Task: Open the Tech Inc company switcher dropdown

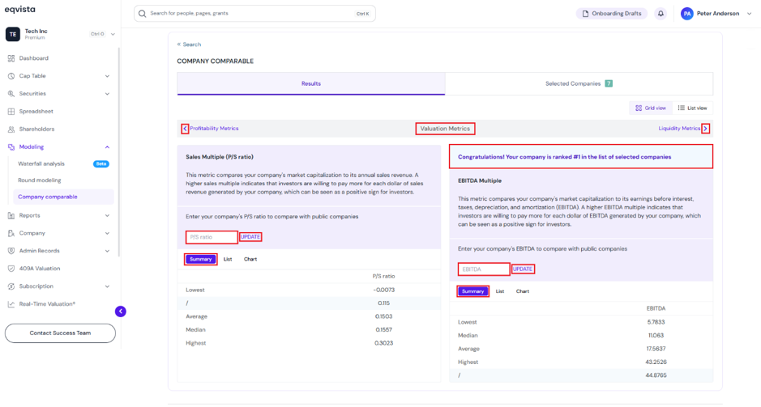Action: coord(113,34)
